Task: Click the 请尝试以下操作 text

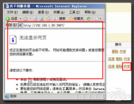Action: tap(21, 70)
